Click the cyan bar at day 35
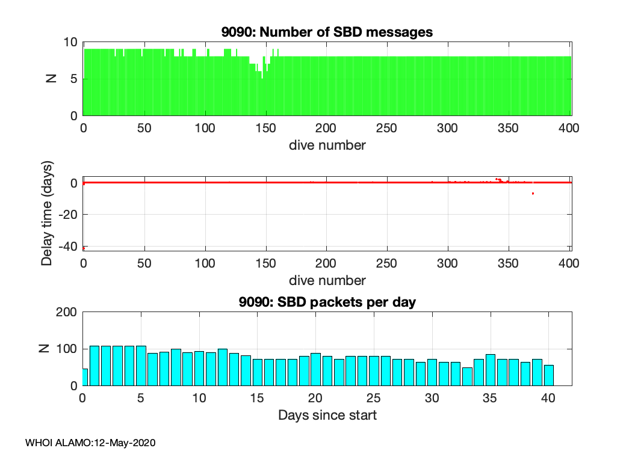The image size is (632, 451). [x=491, y=370]
